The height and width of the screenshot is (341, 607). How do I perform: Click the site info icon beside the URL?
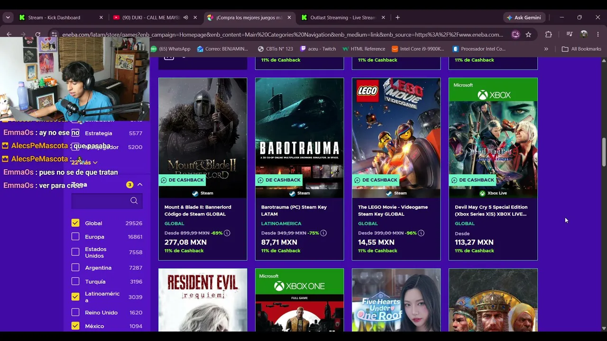pyautogui.click(x=54, y=35)
